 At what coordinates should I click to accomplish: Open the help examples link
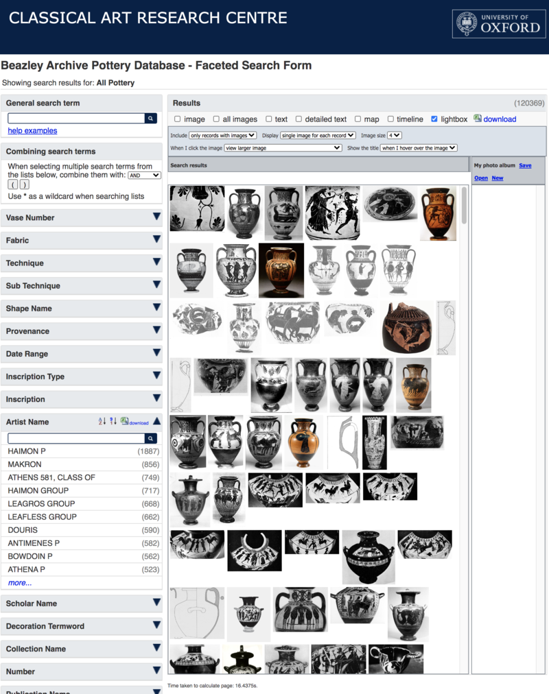coord(32,130)
